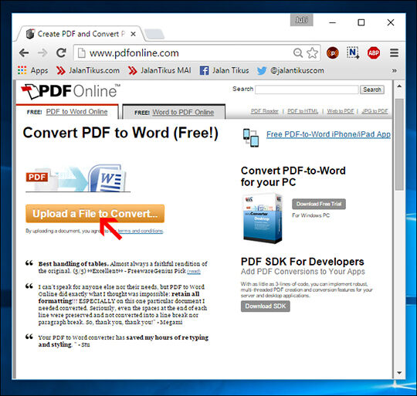Bookmark this page with star icon

click(312, 53)
